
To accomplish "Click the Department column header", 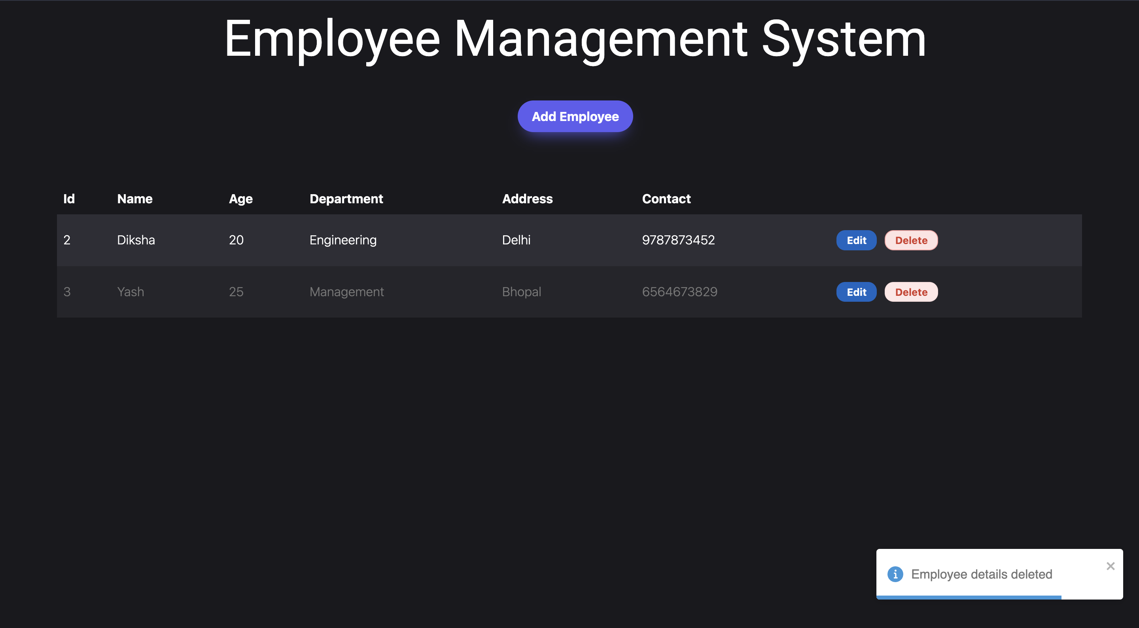I will (x=346, y=199).
